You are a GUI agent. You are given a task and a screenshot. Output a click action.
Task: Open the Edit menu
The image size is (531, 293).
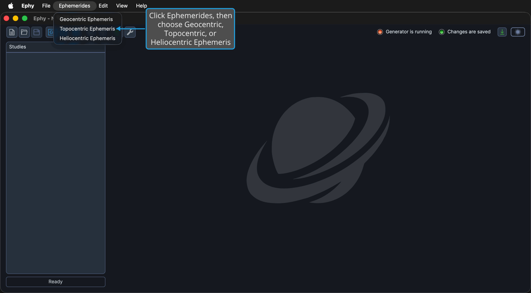103,6
